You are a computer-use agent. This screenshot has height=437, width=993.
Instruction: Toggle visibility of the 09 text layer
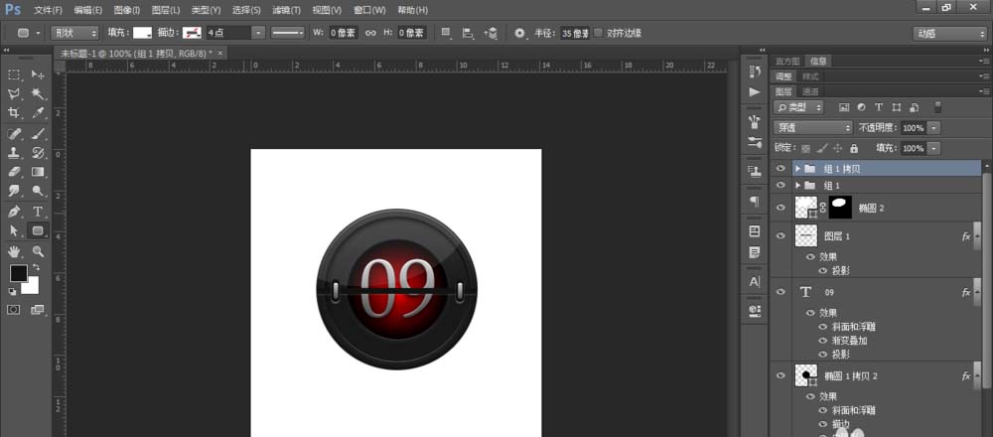(780, 293)
